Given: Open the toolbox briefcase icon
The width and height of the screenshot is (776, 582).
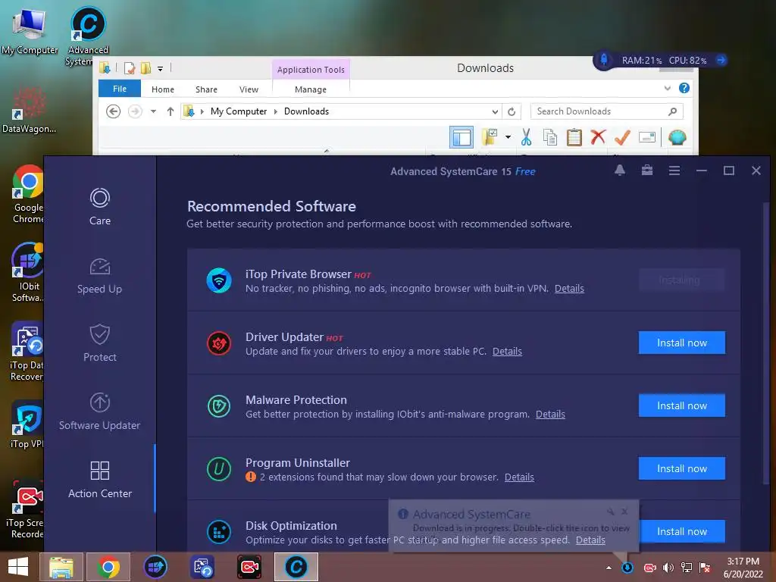Looking at the screenshot, I should click(x=647, y=171).
